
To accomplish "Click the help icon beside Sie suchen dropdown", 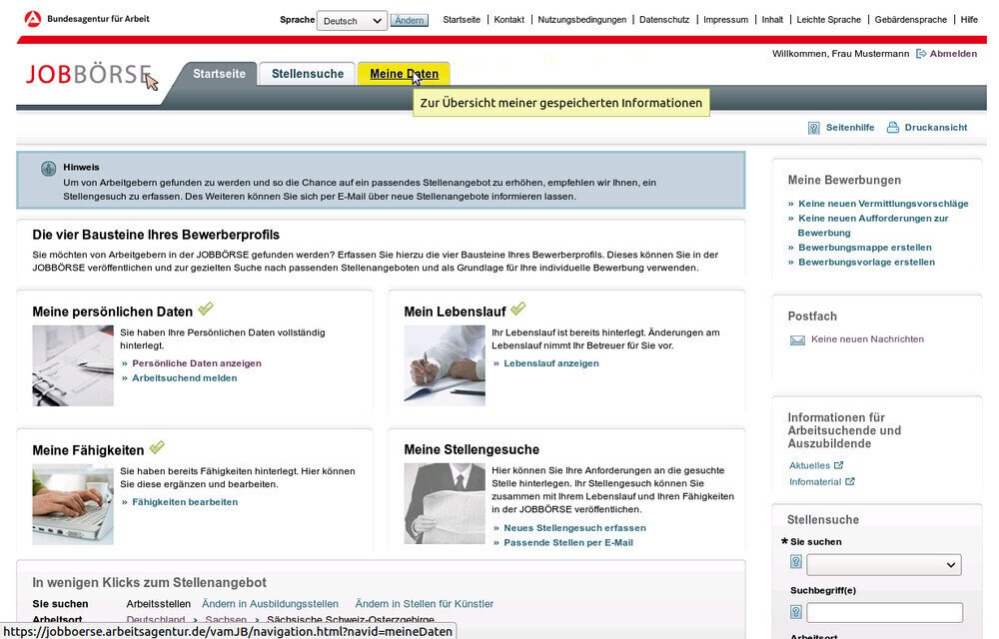I will 796,561.
